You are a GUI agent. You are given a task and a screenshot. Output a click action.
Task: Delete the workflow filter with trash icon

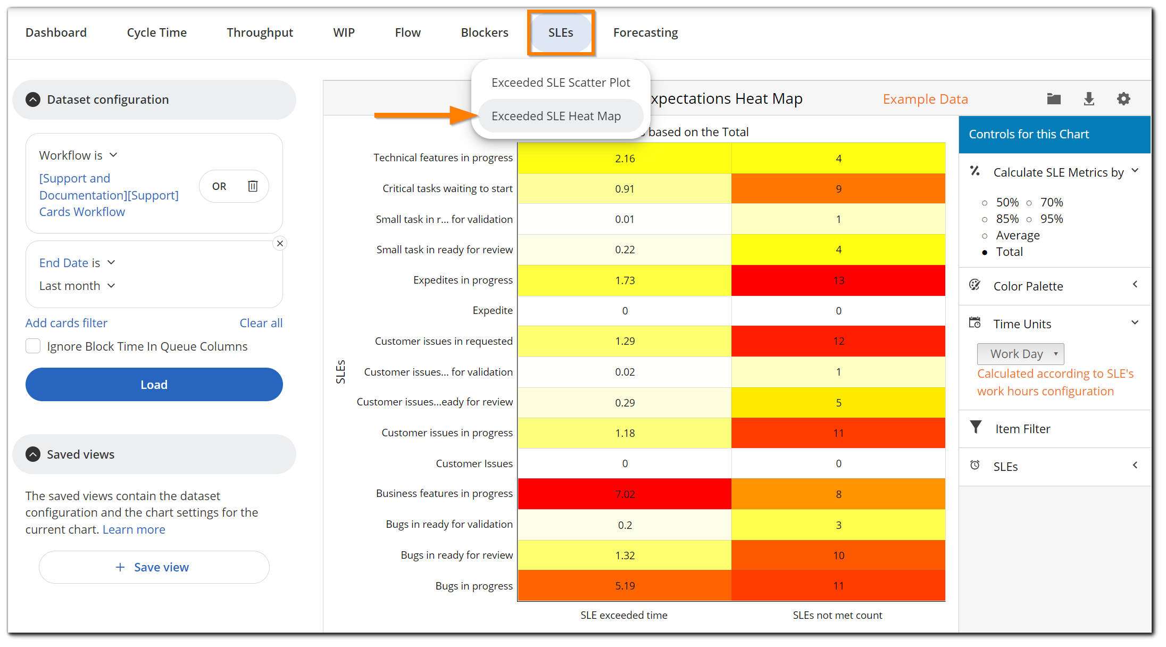click(x=253, y=186)
